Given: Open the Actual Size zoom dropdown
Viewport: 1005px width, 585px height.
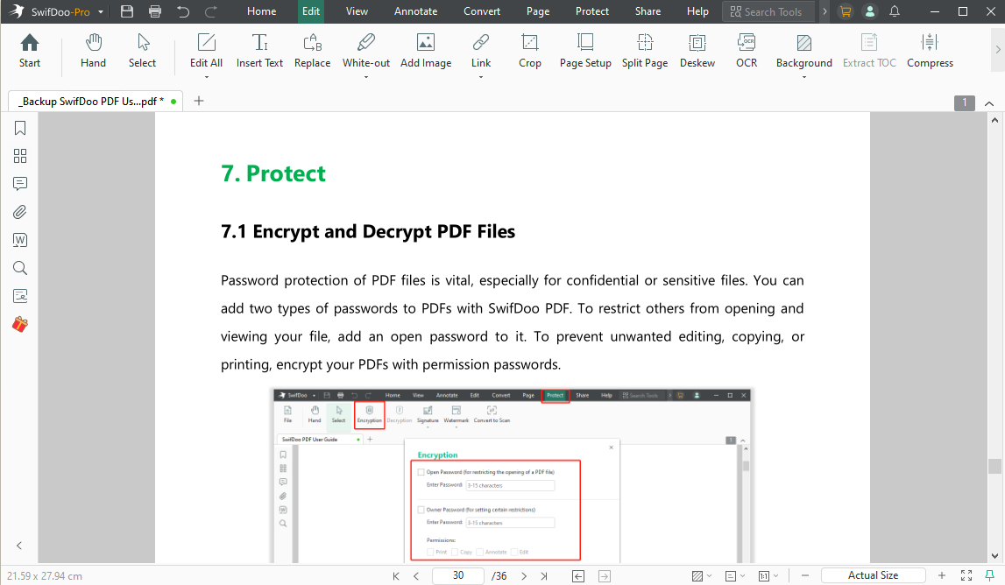Looking at the screenshot, I should pyautogui.click(x=873, y=575).
